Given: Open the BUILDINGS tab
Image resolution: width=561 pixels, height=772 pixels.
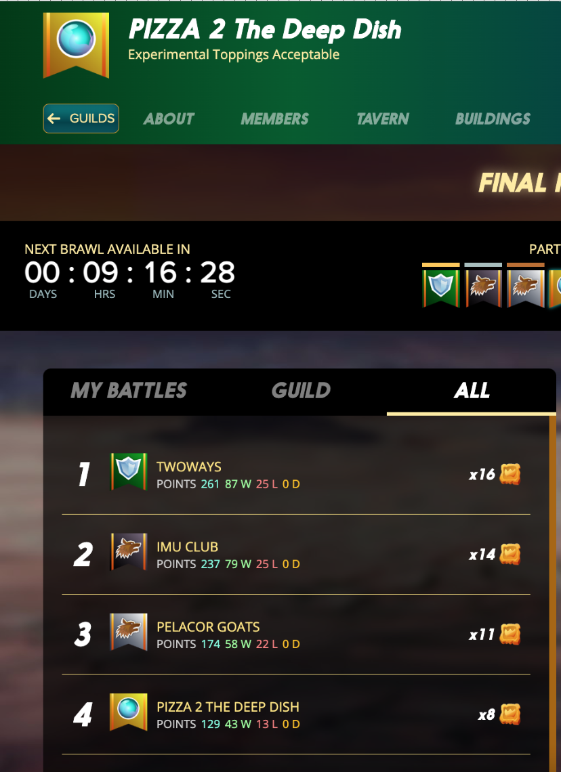Looking at the screenshot, I should pyautogui.click(x=493, y=119).
